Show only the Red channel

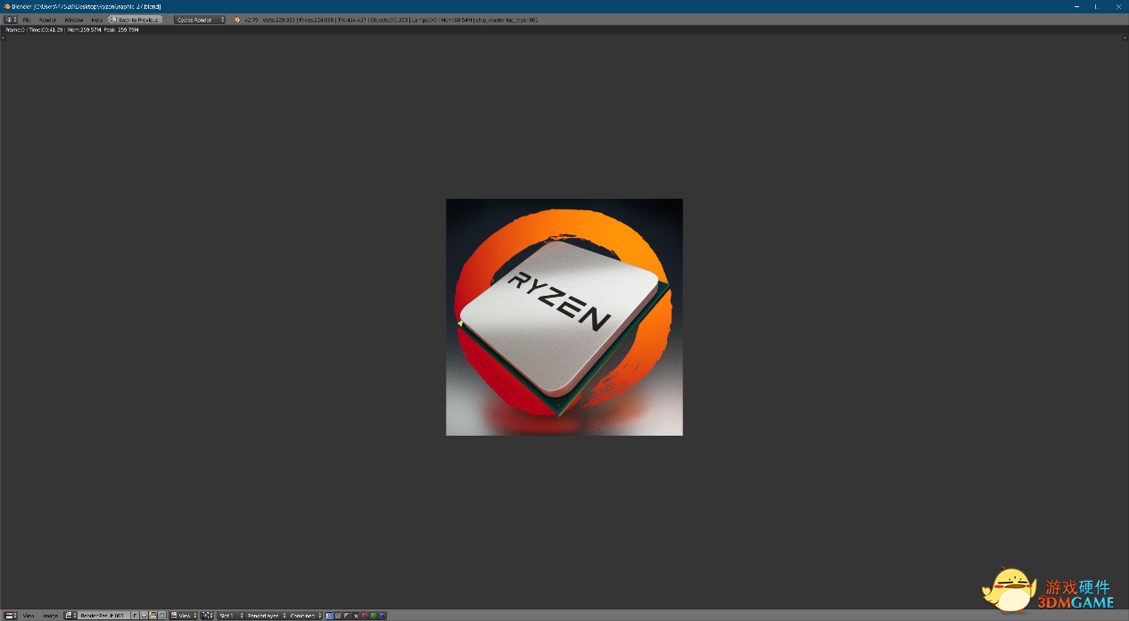click(364, 616)
